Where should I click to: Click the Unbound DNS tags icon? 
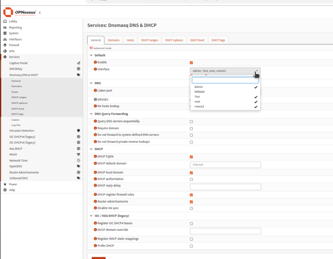tap(78, 178)
